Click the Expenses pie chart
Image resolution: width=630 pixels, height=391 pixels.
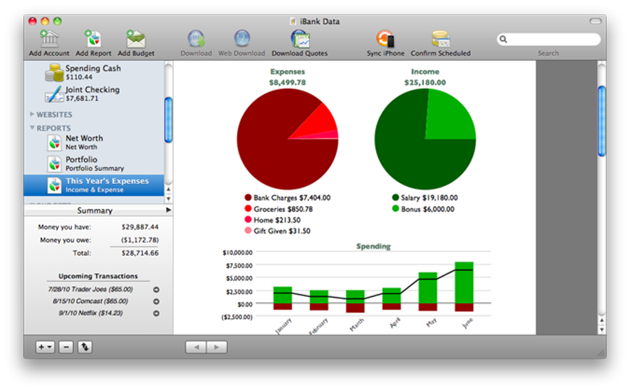tap(287, 139)
